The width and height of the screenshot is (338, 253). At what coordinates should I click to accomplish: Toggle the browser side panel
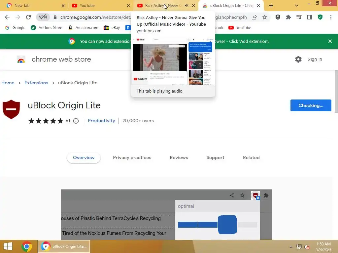(x=310, y=17)
